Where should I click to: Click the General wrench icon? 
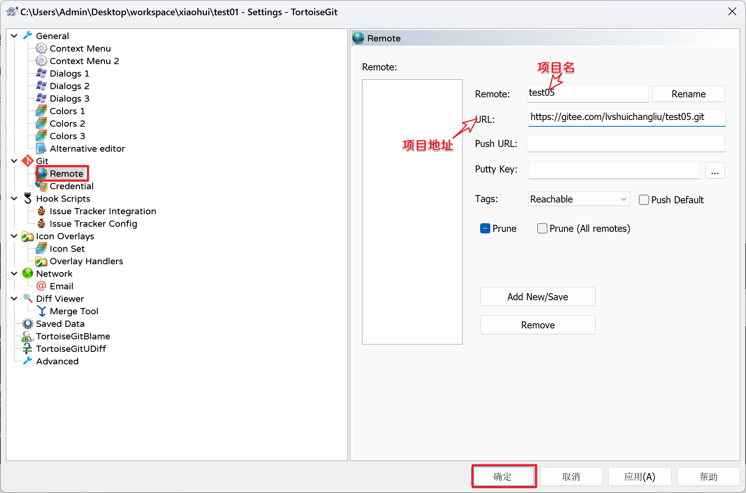pos(27,36)
